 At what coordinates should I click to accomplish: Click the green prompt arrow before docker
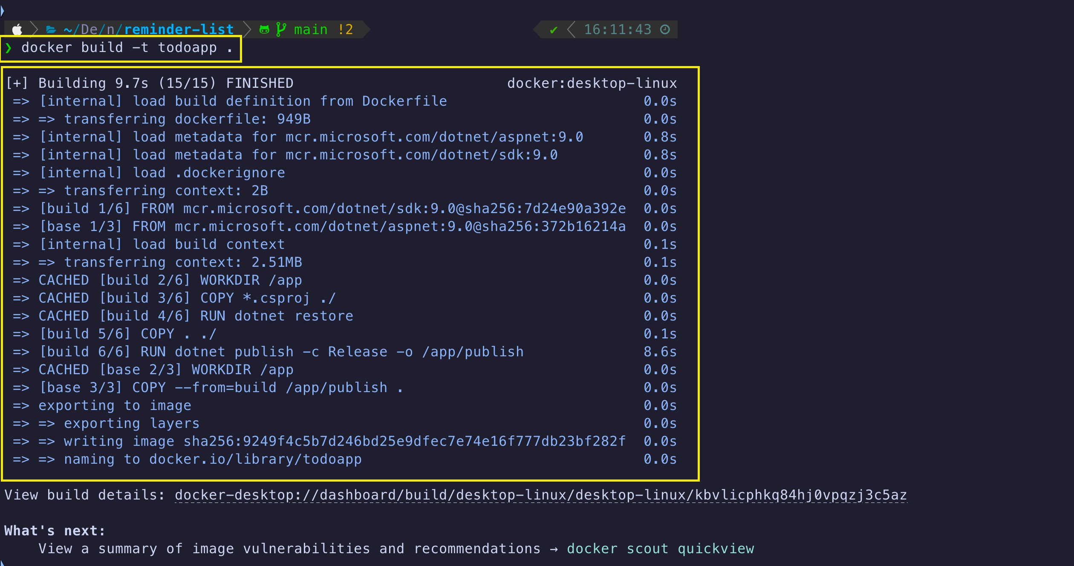[9, 48]
